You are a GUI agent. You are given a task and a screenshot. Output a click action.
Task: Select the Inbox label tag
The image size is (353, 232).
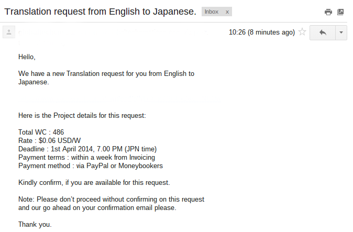point(212,12)
